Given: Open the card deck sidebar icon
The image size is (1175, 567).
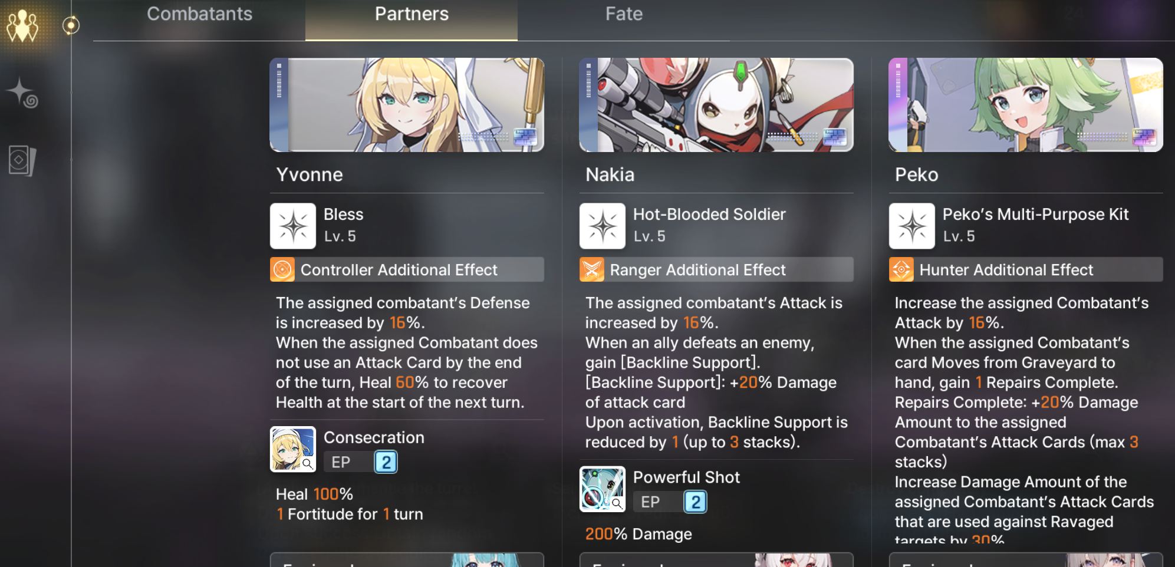Looking at the screenshot, I should pos(22,160).
